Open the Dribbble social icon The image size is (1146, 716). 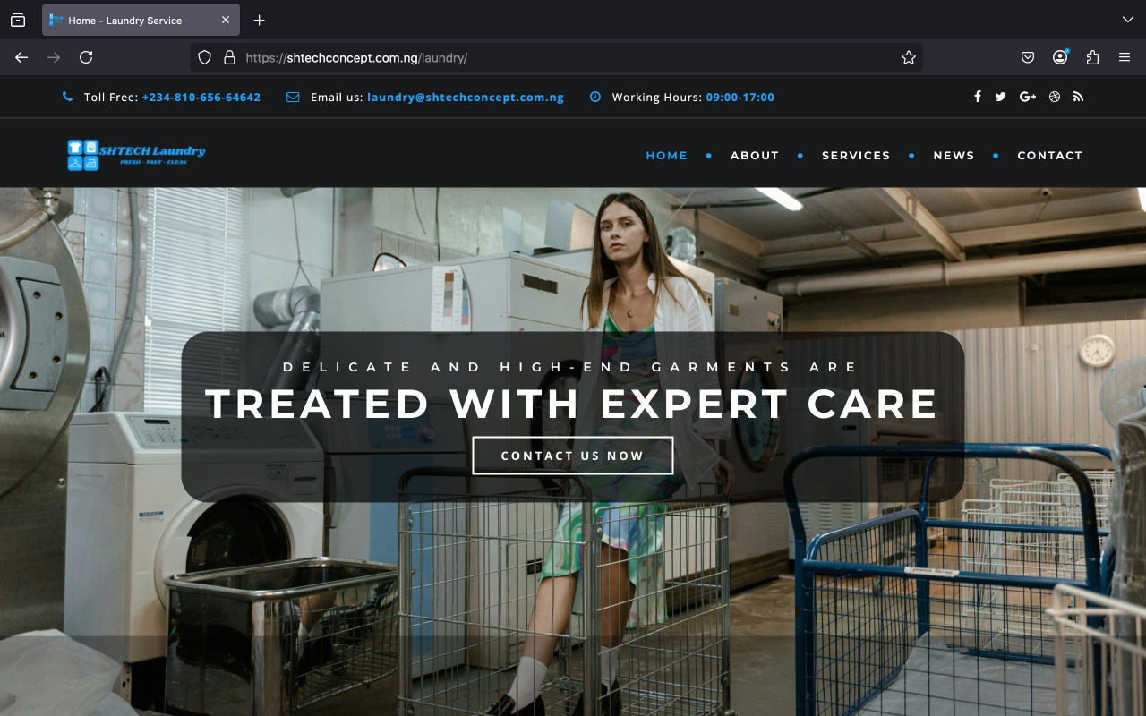1055,97
